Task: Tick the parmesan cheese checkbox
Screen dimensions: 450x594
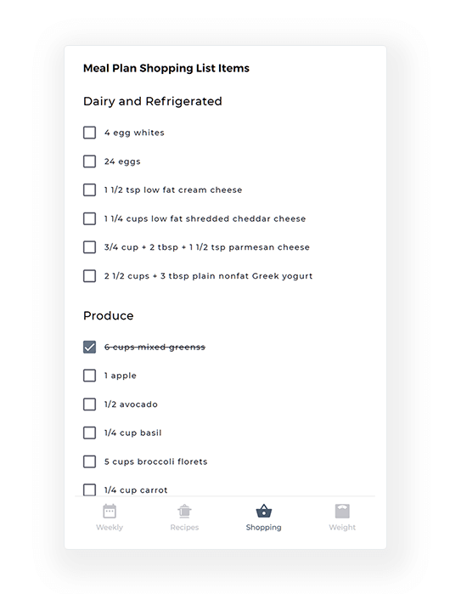Action: pyautogui.click(x=89, y=247)
